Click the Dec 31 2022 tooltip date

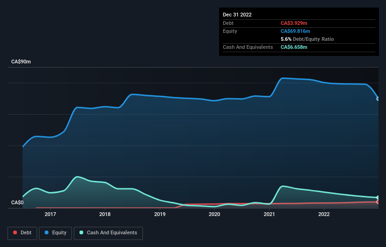pyautogui.click(x=237, y=15)
